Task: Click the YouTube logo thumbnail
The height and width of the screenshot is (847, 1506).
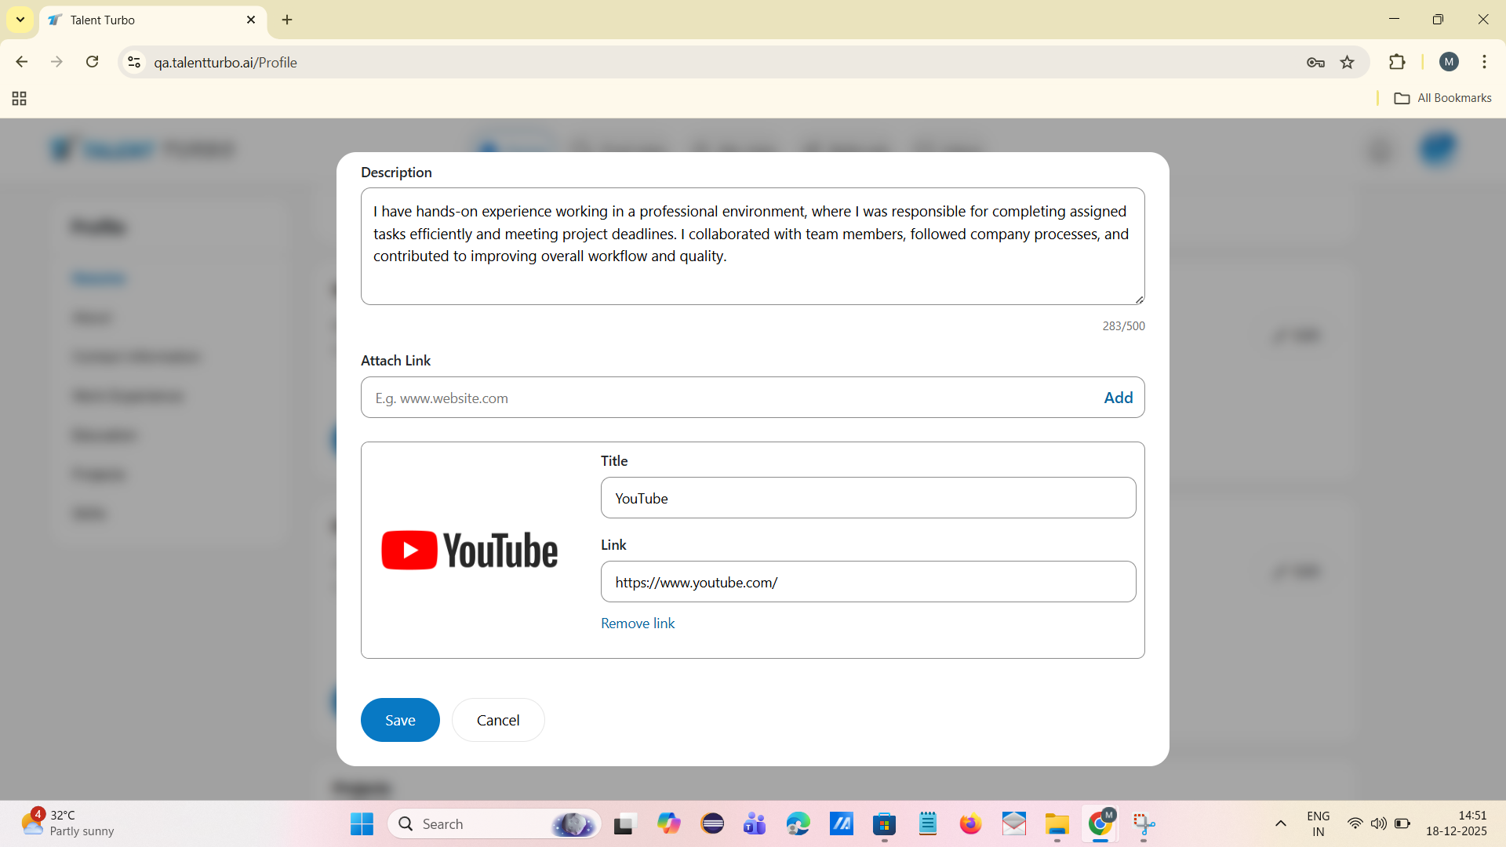Action: [x=470, y=550]
